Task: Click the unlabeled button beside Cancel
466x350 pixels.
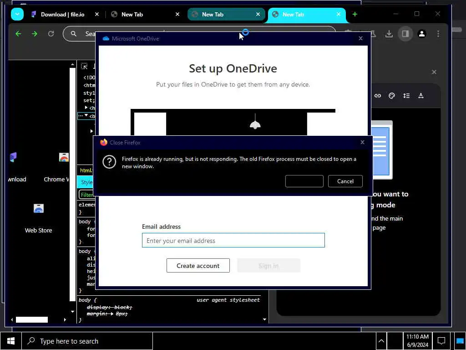Action: [x=304, y=181]
